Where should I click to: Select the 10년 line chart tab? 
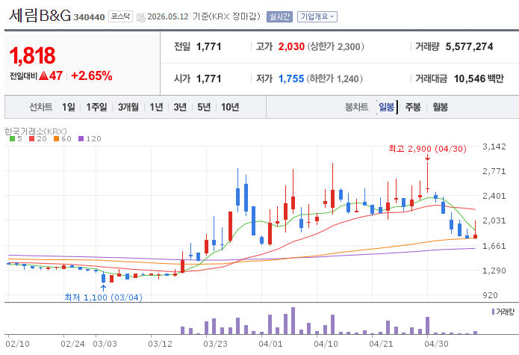pyautogui.click(x=230, y=107)
